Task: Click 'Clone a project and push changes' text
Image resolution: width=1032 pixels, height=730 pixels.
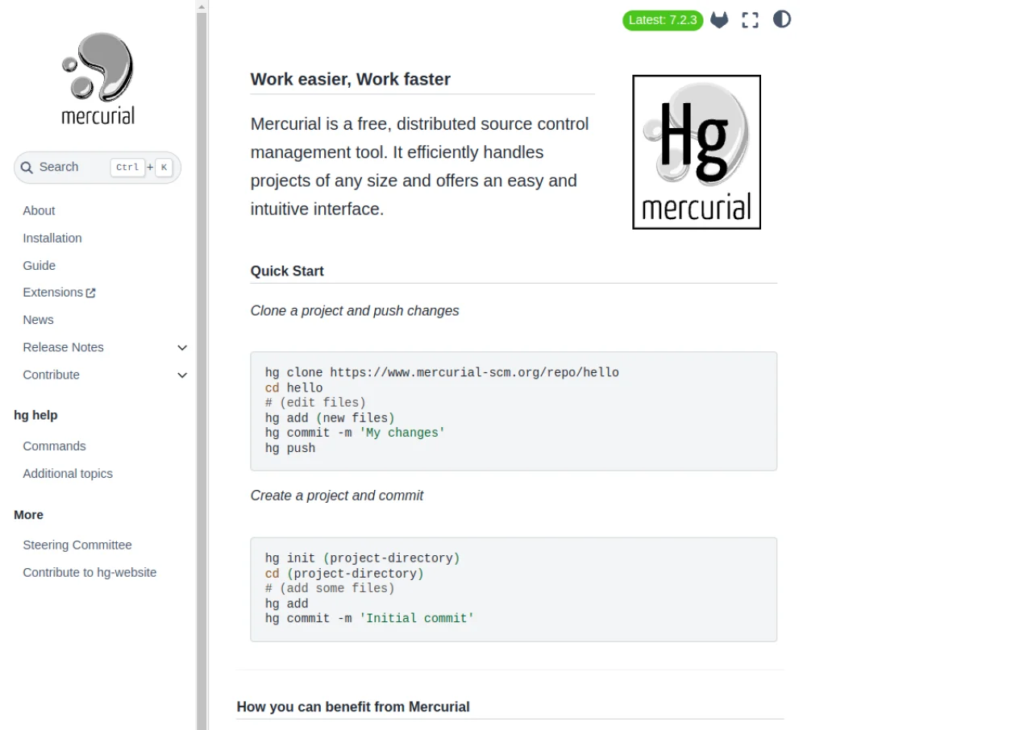Action: point(355,311)
